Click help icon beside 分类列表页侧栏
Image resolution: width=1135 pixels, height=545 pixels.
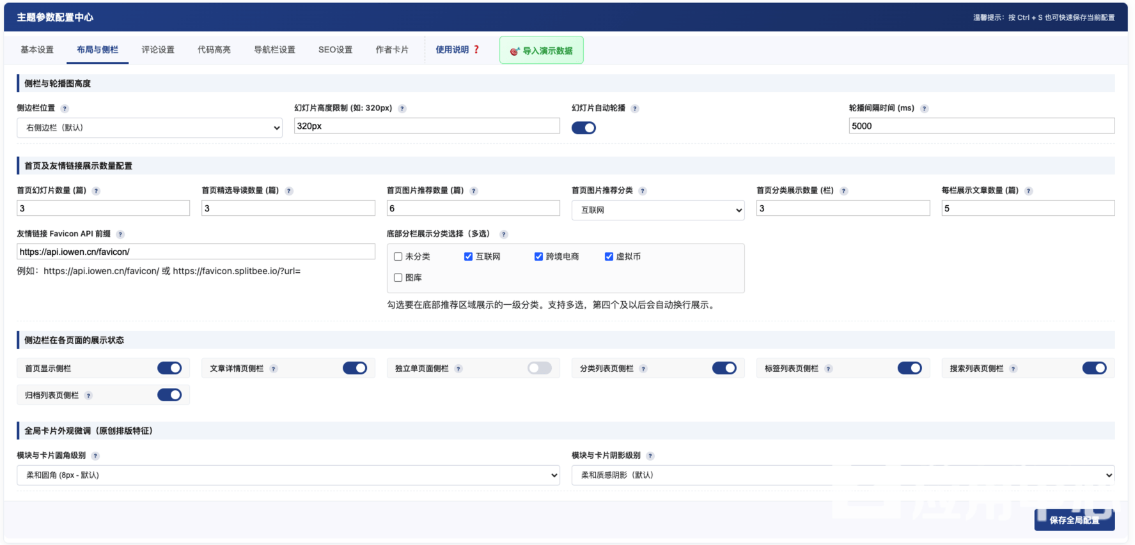(643, 369)
